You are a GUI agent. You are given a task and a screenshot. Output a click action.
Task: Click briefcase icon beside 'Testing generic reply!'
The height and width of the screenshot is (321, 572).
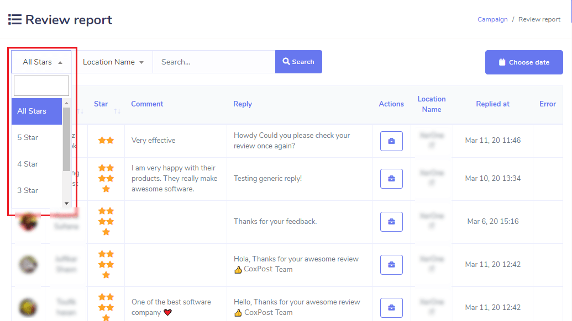click(x=391, y=179)
